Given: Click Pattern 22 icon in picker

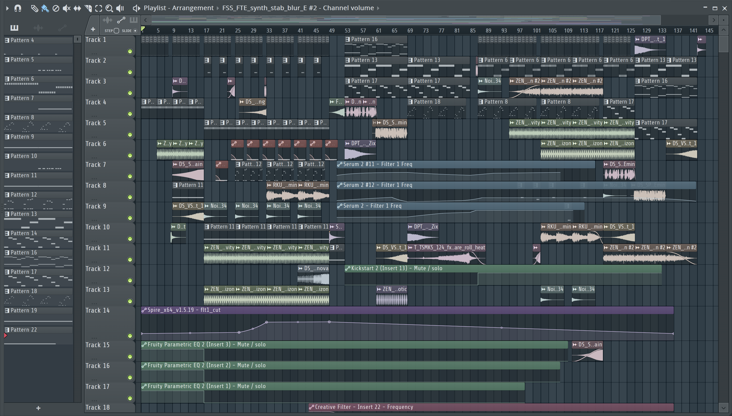Looking at the screenshot, I should click(x=7, y=330).
